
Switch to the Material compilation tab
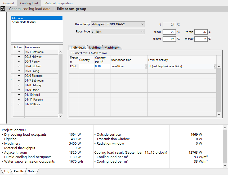click(x=59, y=3)
